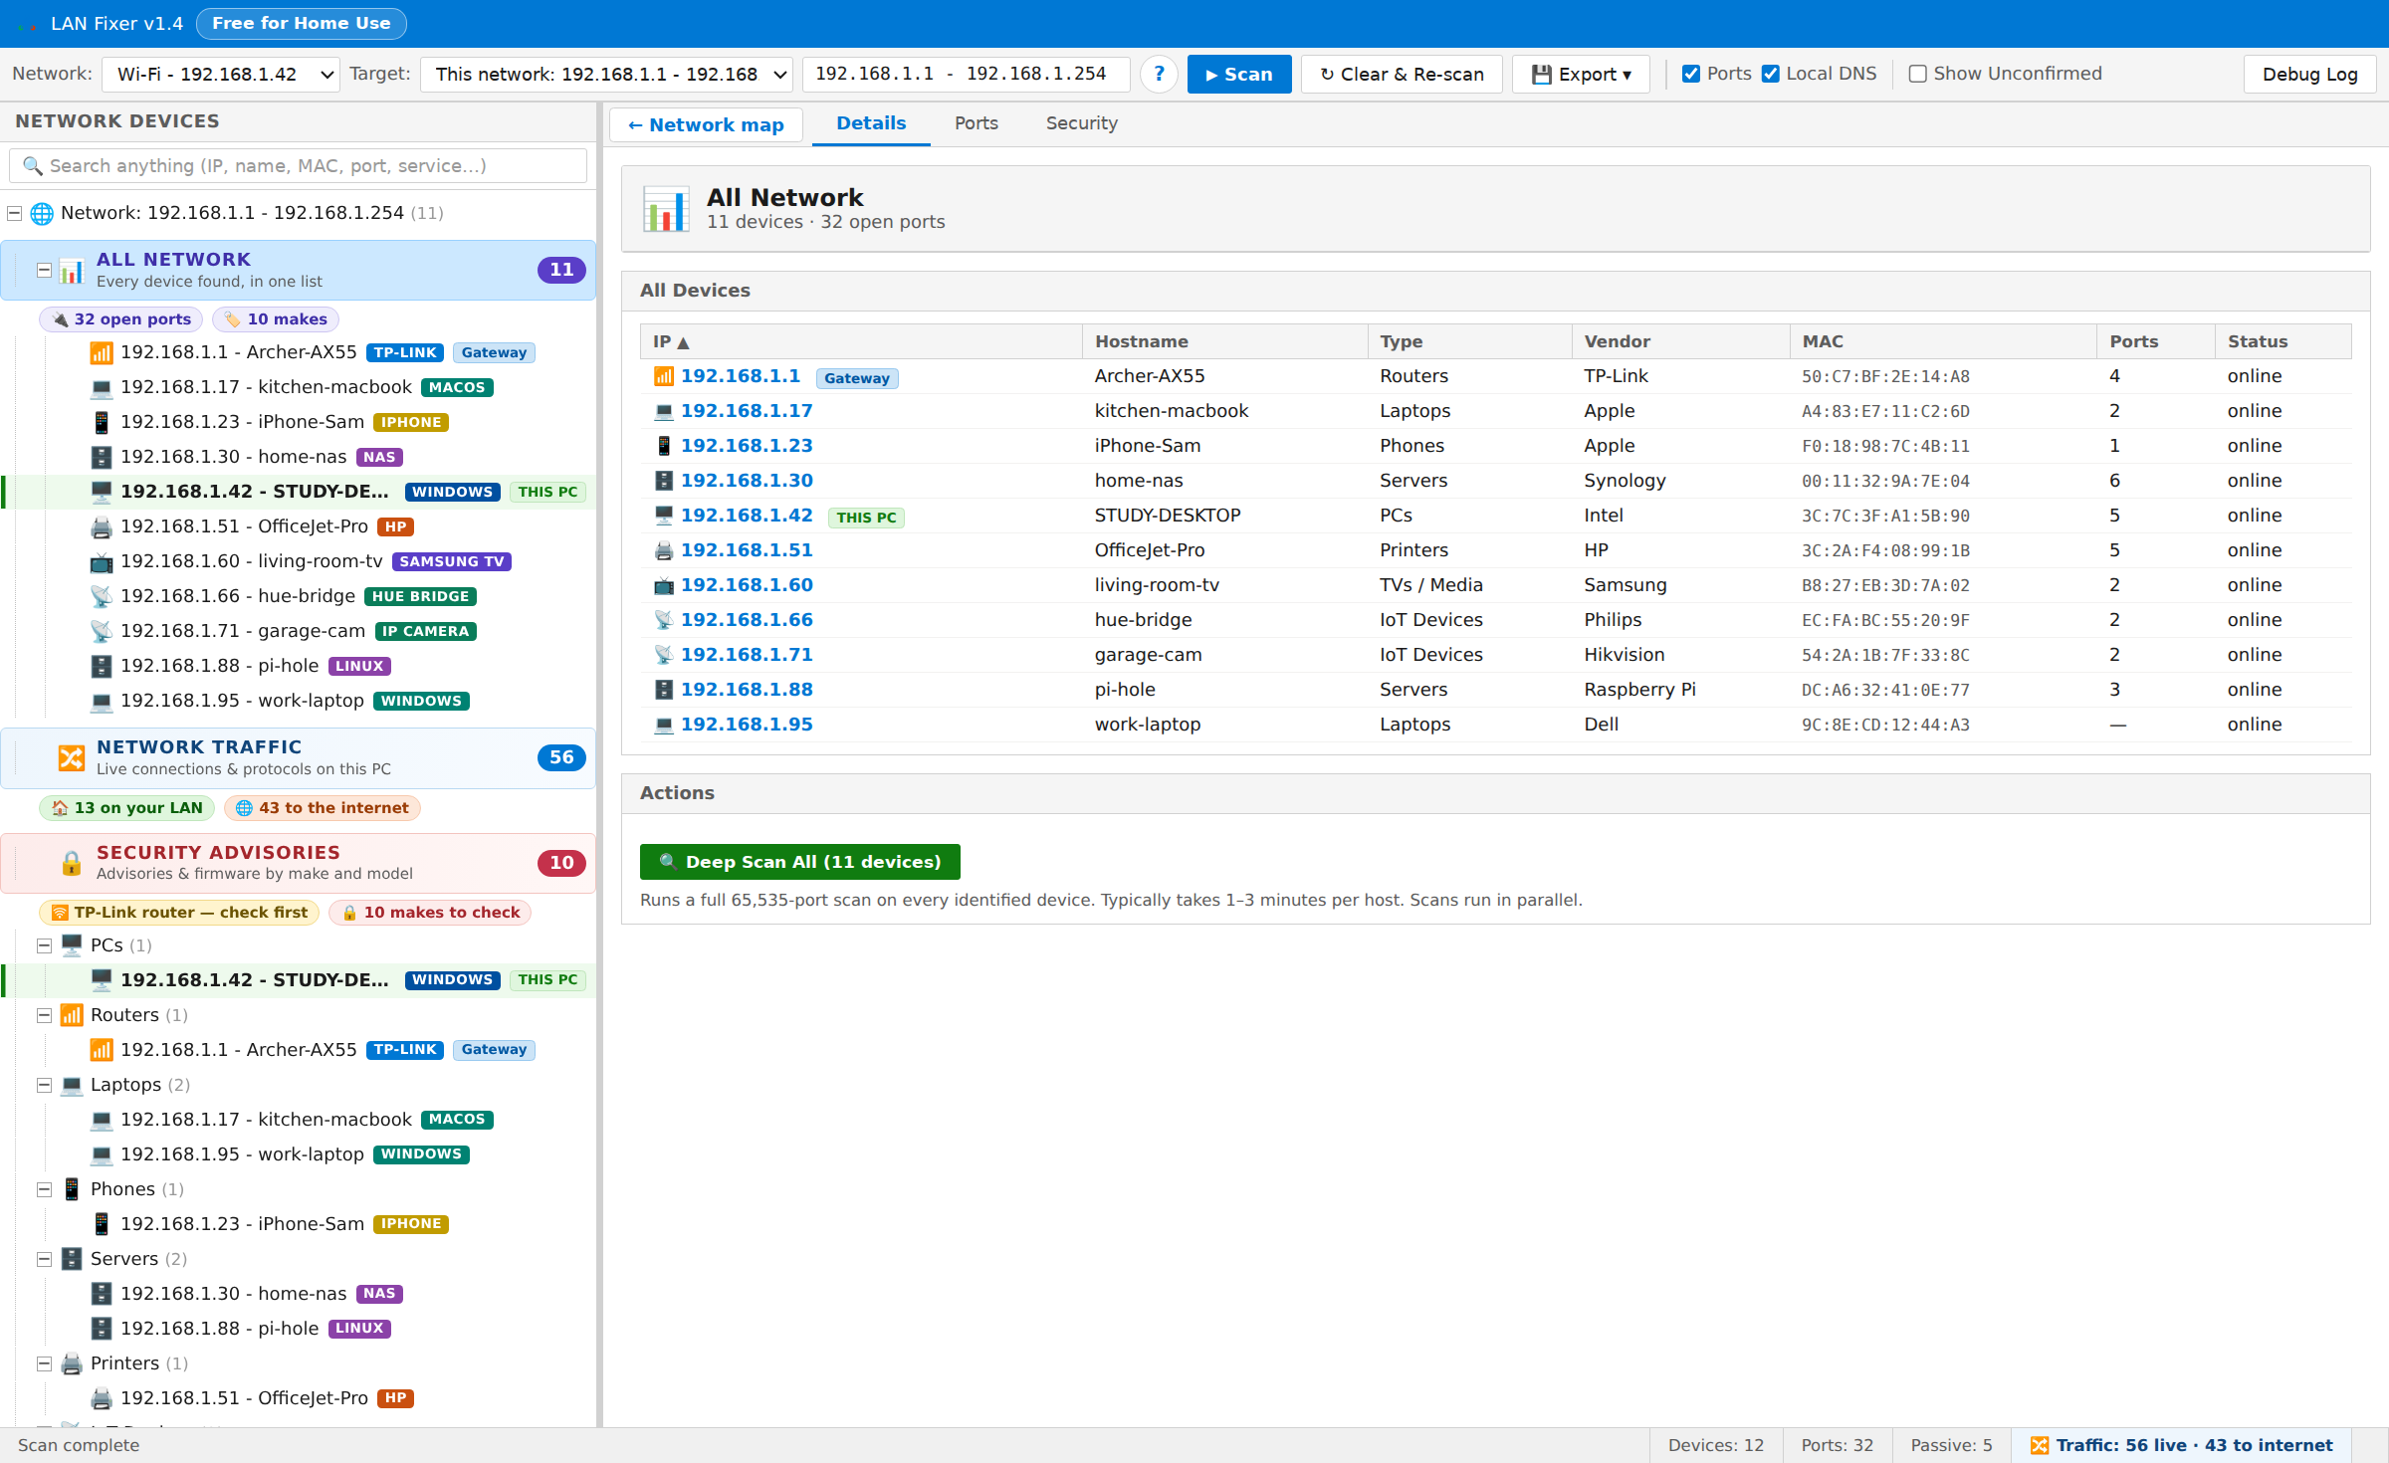Image resolution: width=2389 pixels, height=1463 pixels.
Task: Run Deep Scan All (11 devices)
Action: pos(799,862)
